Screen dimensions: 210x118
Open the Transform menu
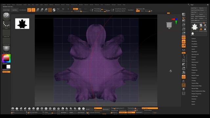pyautogui.click(x=107, y=5)
